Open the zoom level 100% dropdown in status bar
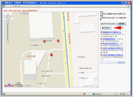The height and width of the screenshot is (97, 133). (127, 94)
